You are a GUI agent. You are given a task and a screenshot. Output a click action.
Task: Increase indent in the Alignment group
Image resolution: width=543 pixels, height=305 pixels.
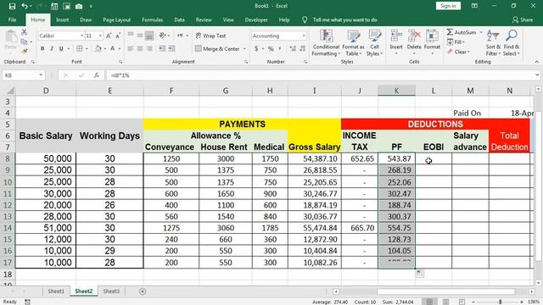coord(171,48)
